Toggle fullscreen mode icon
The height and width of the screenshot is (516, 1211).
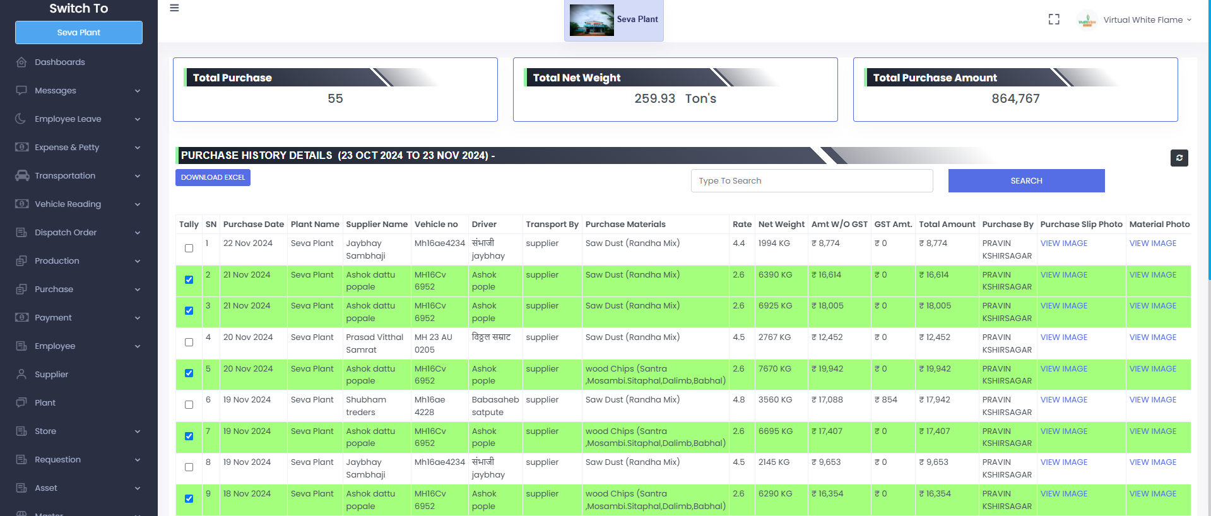pyautogui.click(x=1054, y=20)
